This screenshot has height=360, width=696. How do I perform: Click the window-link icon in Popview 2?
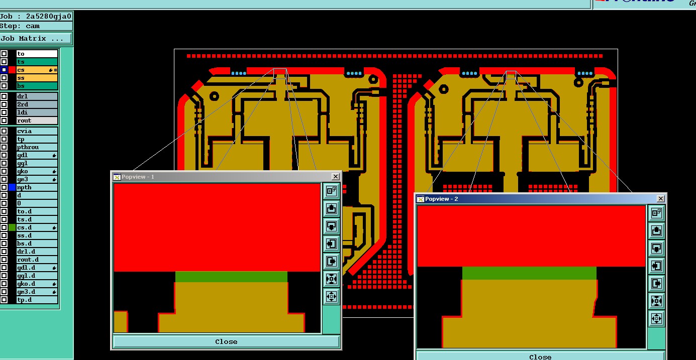pyautogui.click(x=656, y=213)
